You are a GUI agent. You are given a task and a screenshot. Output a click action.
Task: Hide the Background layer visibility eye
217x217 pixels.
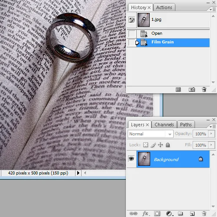point(132,159)
